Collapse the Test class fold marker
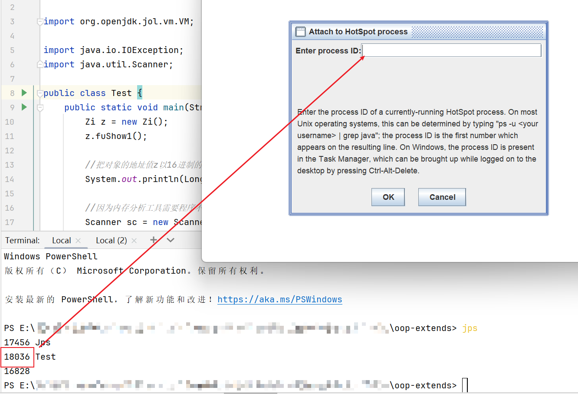This screenshot has width=578, height=394. click(40, 93)
